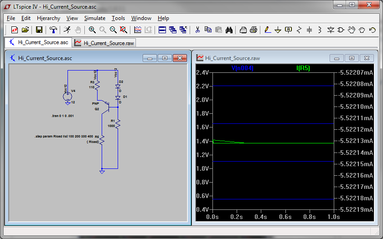Cascade windows with the Cascade toolbar icon
Viewport: 383px width, 239px height.
click(x=173, y=30)
